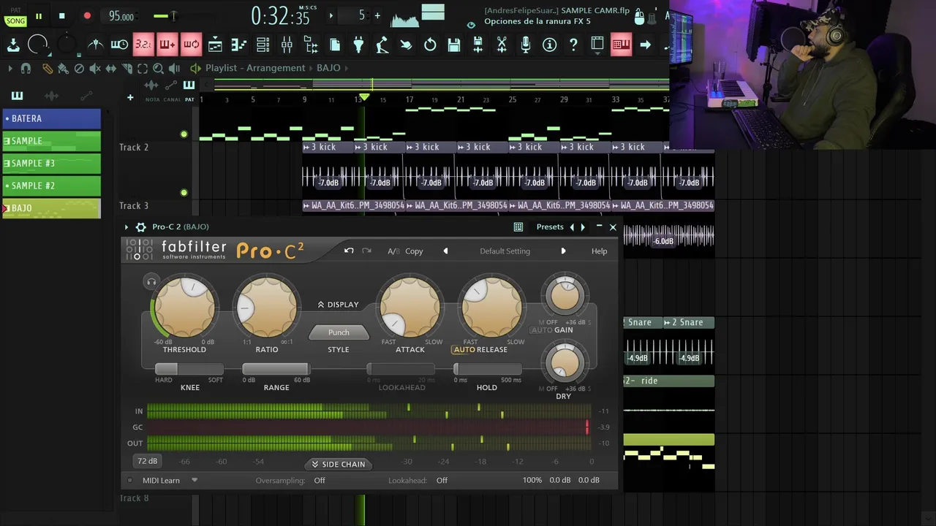This screenshot has height=526, width=936.
Task: Open the Lookahead Off selector in footer
Action: [x=442, y=480]
